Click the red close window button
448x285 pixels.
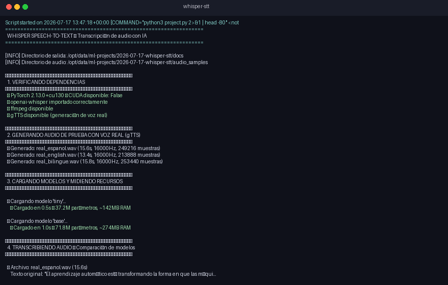(9, 7)
